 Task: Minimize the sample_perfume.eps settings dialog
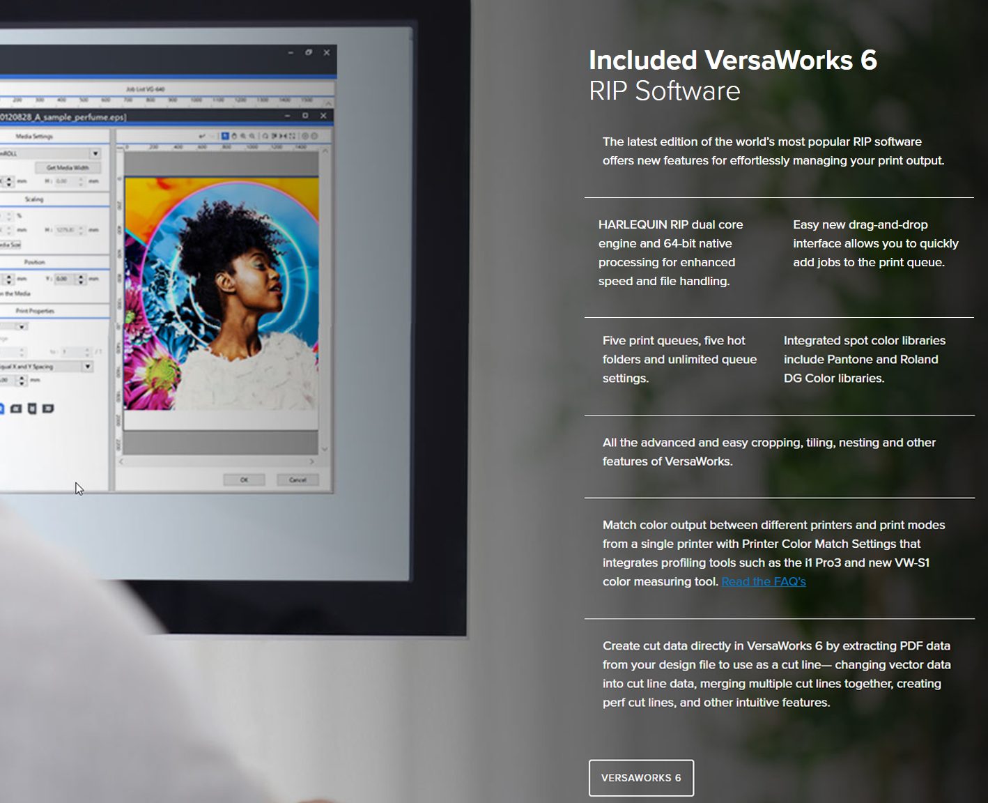click(287, 116)
